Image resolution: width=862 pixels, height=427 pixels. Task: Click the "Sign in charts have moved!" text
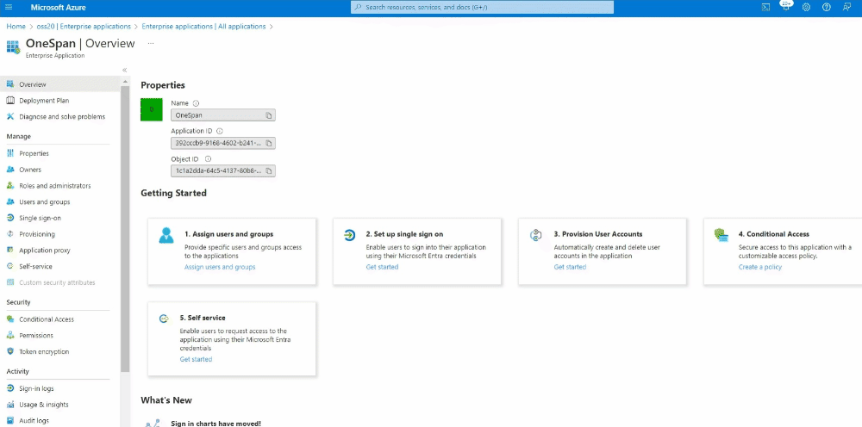pyautogui.click(x=216, y=424)
